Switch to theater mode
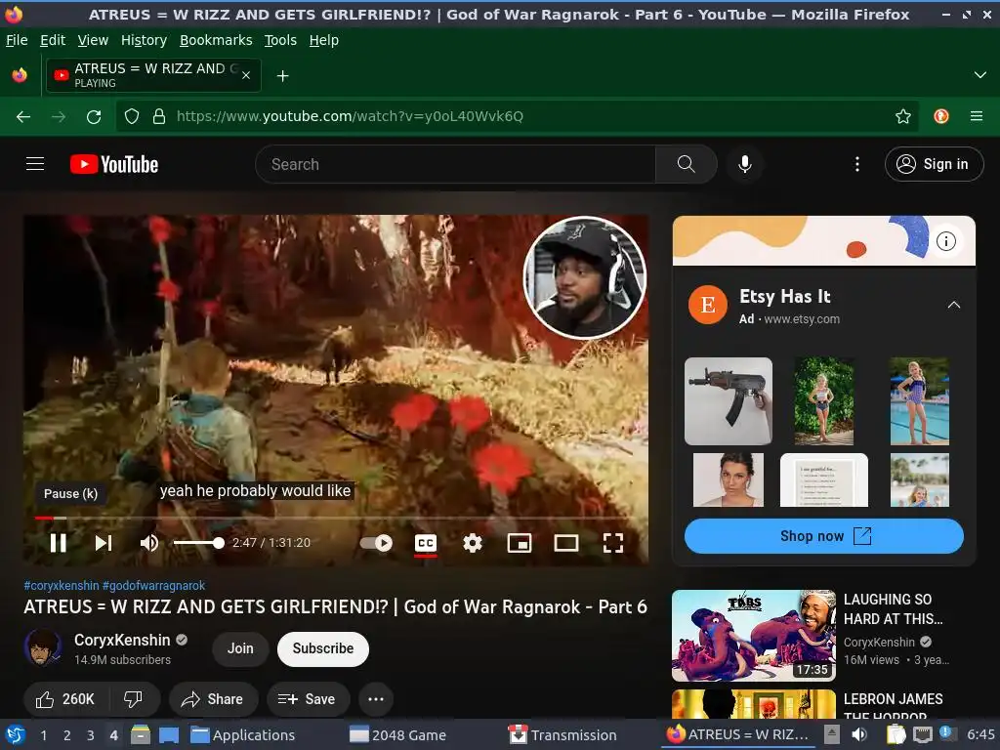Screen dimensions: 1000x750 click(x=566, y=543)
